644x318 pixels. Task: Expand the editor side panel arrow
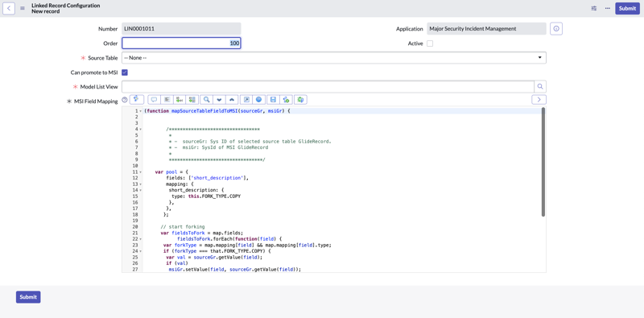pyautogui.click(x=539, y=100)
